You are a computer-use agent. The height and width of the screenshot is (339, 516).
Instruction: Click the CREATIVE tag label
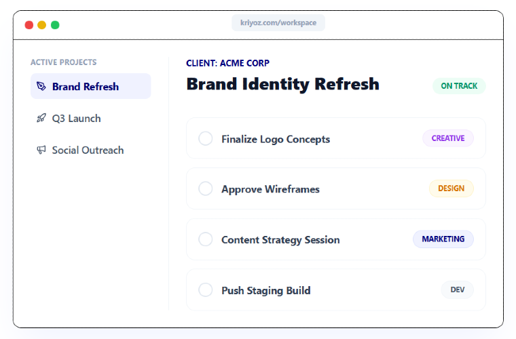click(x=448, y=138)
